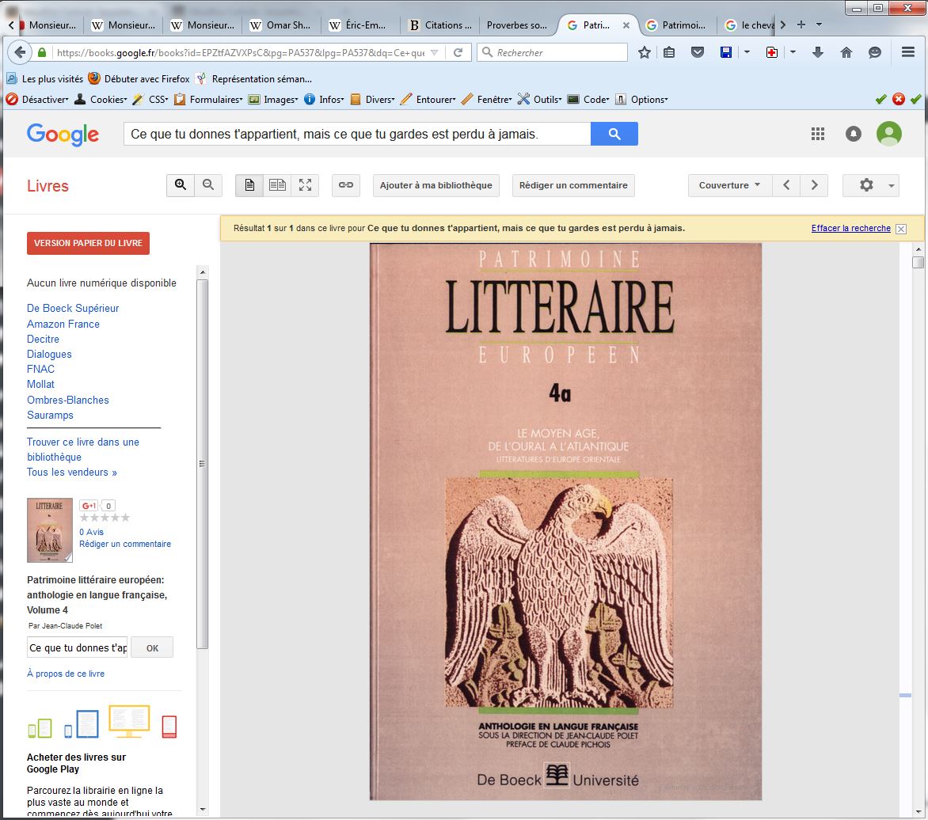Click the sidebar book cover thumbnail
Screen dimensions: 928x820
(x=50, y=530)
